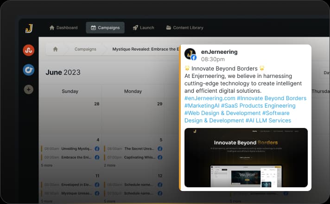Expand '2 more' posts under June 5
Viewport: 330px width, 204px height.
(110, 165)
